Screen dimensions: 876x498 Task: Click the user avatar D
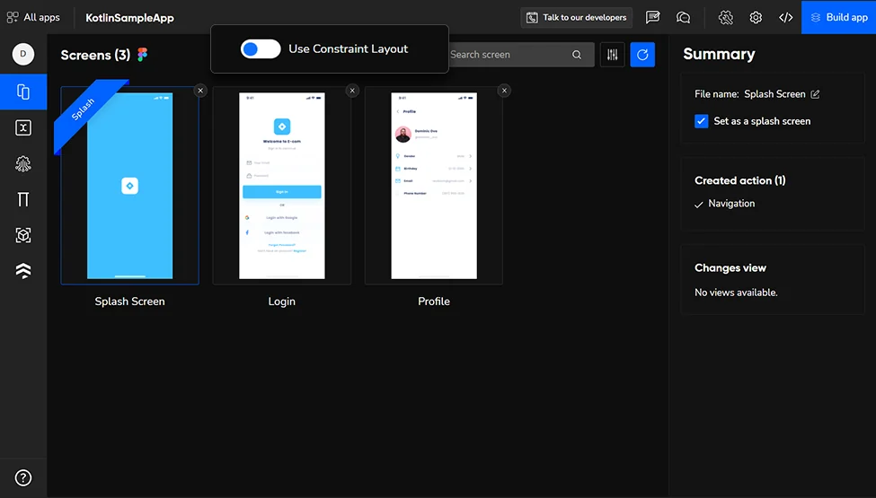[x=22, y=54]
